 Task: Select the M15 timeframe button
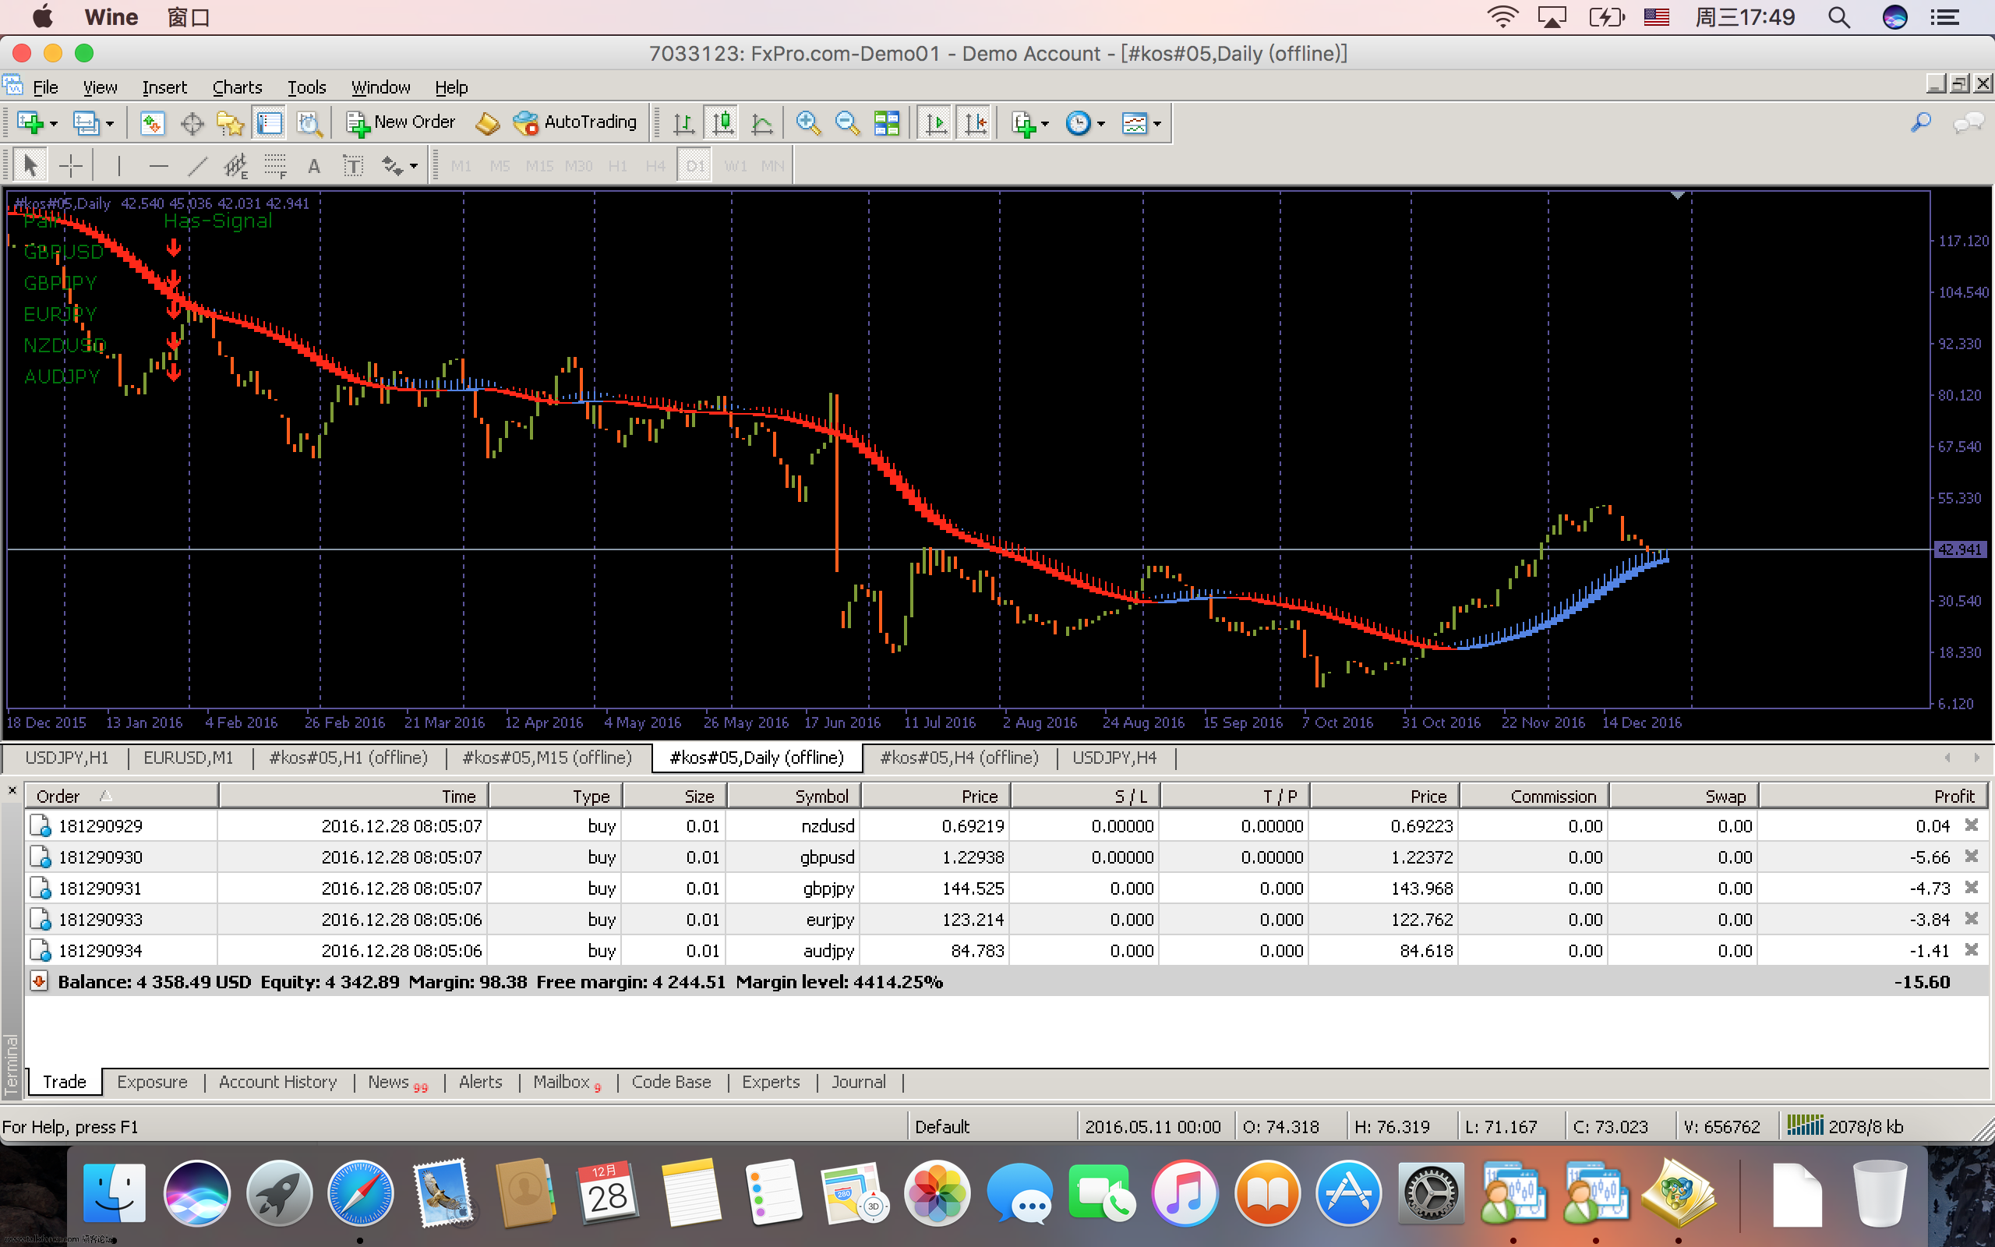coord(539,166)
